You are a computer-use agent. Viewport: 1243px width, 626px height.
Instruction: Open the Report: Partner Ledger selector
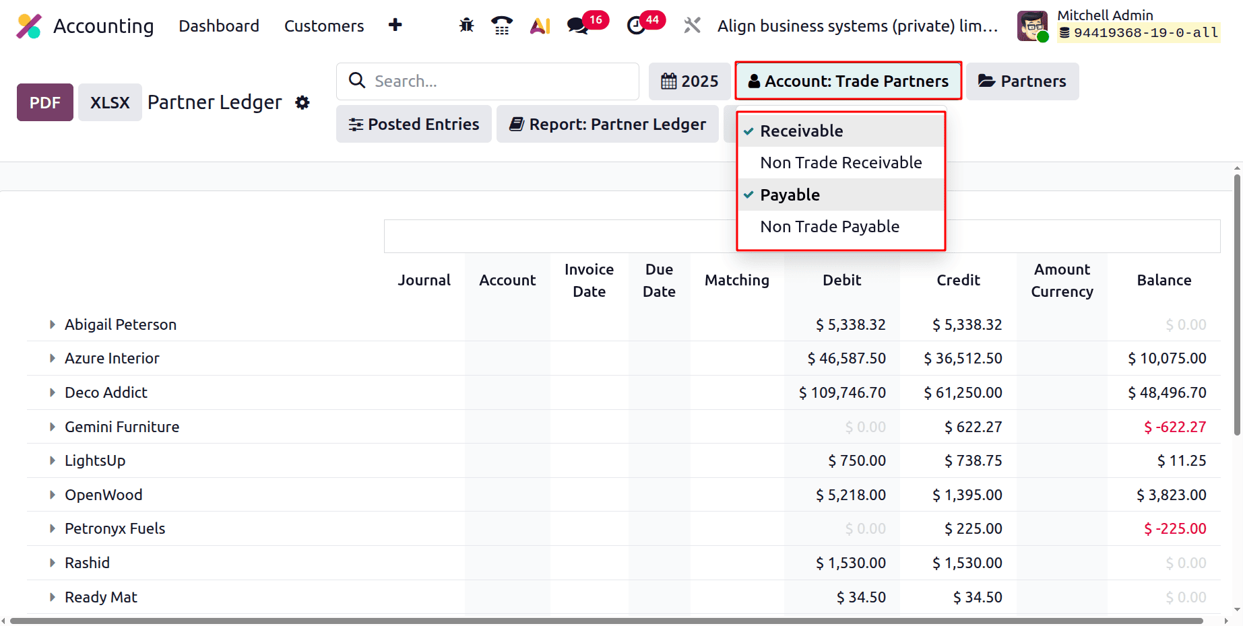tap(608, 124)
